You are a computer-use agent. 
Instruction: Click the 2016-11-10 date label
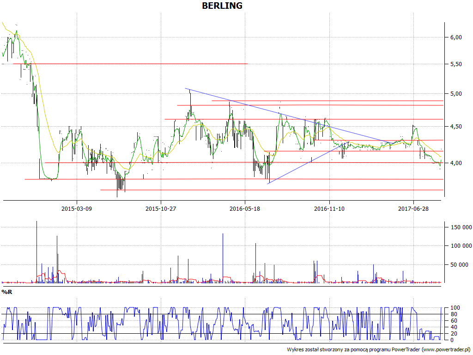point(329,208)
